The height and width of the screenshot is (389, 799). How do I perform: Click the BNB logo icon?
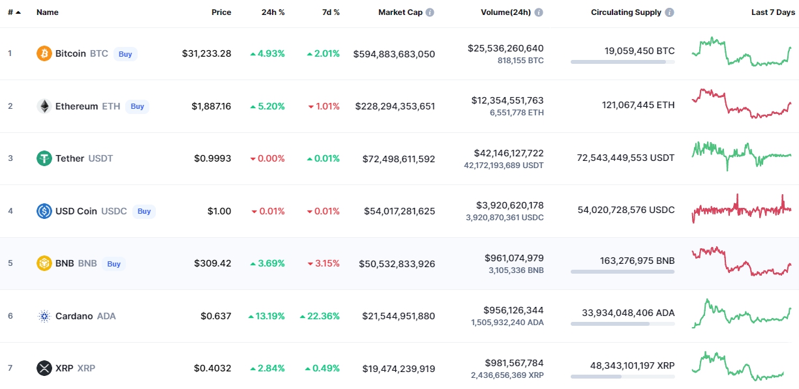click(44, 263)
